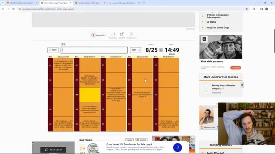Select the A5 Ginny Weasley clue cell

tap(63, 124)
